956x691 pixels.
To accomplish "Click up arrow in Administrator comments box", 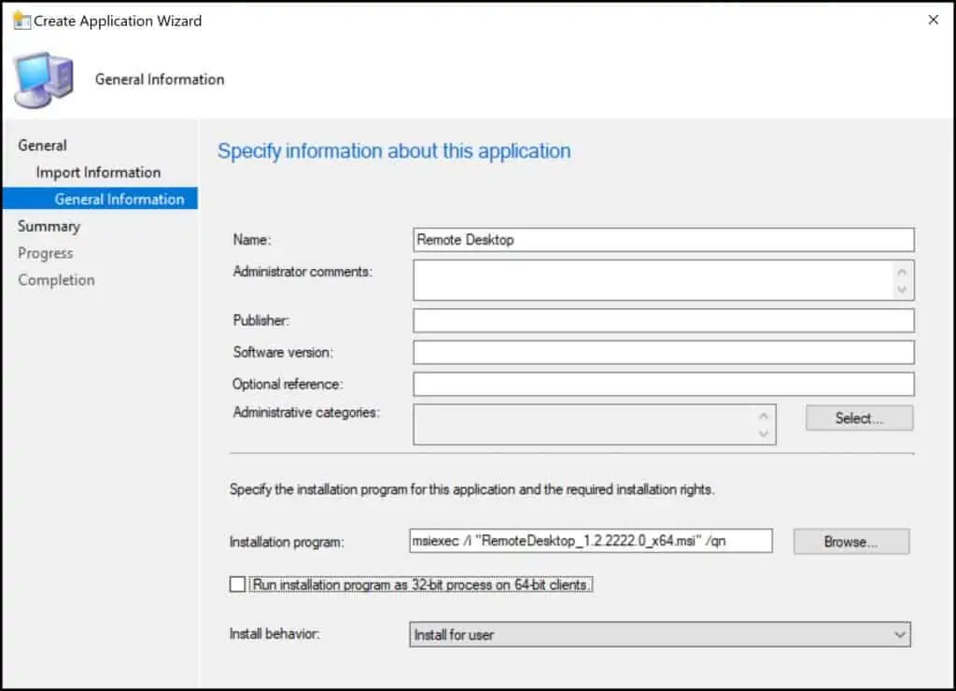I will (902, 272).
